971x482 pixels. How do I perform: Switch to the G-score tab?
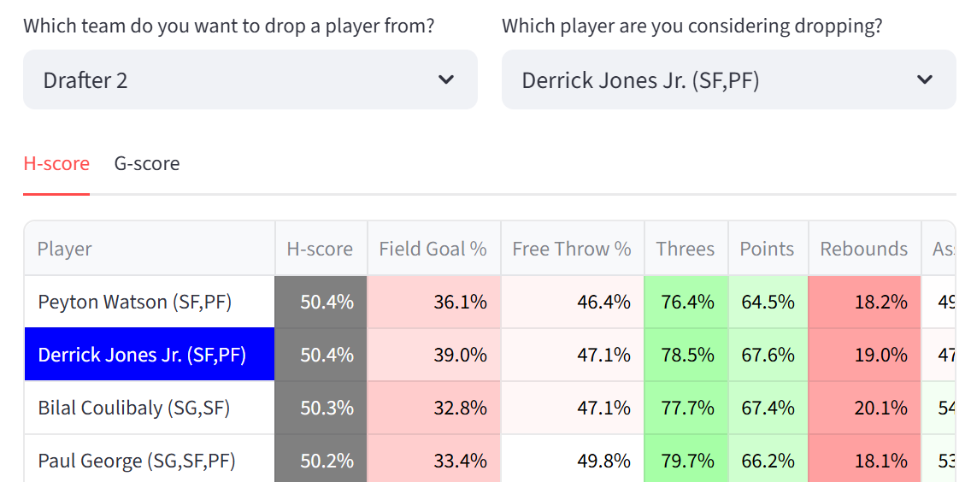click(147, 163)
